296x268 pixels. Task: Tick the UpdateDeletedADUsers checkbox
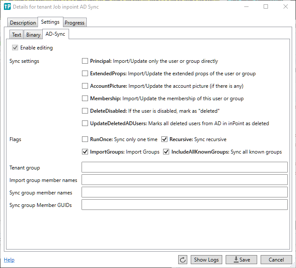pos(85,123)
